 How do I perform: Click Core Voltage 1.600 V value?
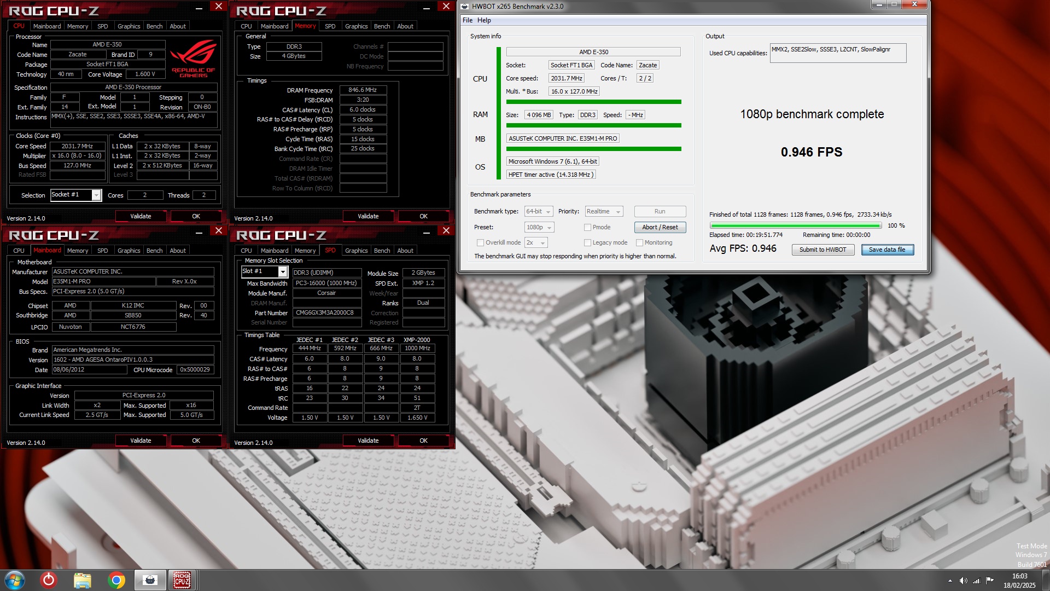(145, 74)
